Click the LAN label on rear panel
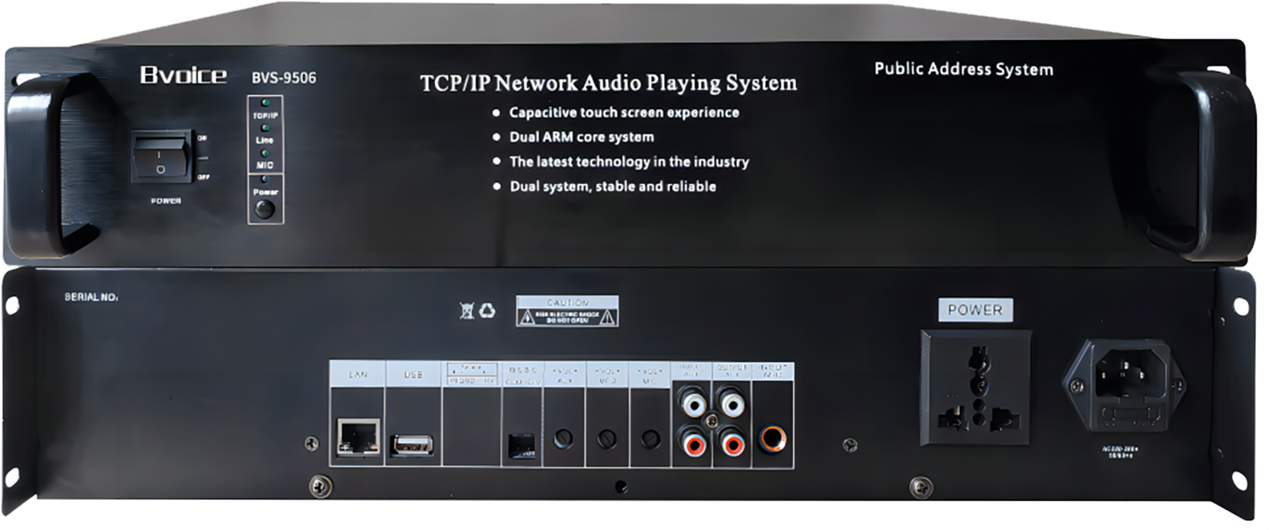Viewport: 1269px width, 530px height. (358, 374)
